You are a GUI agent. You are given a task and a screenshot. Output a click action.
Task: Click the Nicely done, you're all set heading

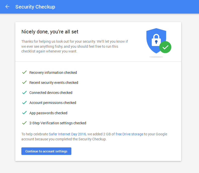tap(50, 32)
